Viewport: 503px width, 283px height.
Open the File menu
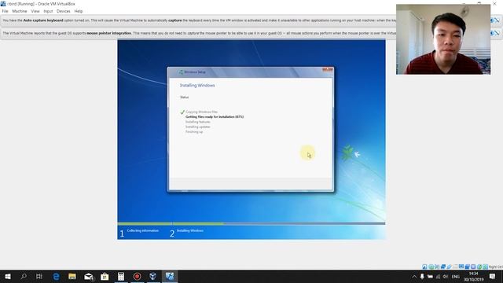click(6, 11)
